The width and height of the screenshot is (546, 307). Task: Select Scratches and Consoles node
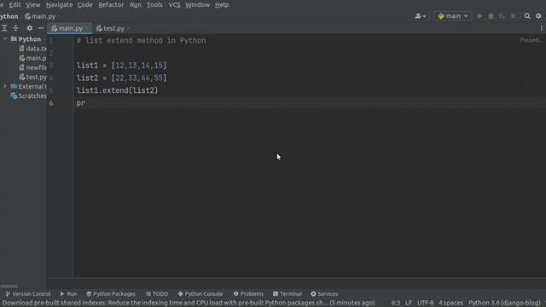(x=28, y=96)
